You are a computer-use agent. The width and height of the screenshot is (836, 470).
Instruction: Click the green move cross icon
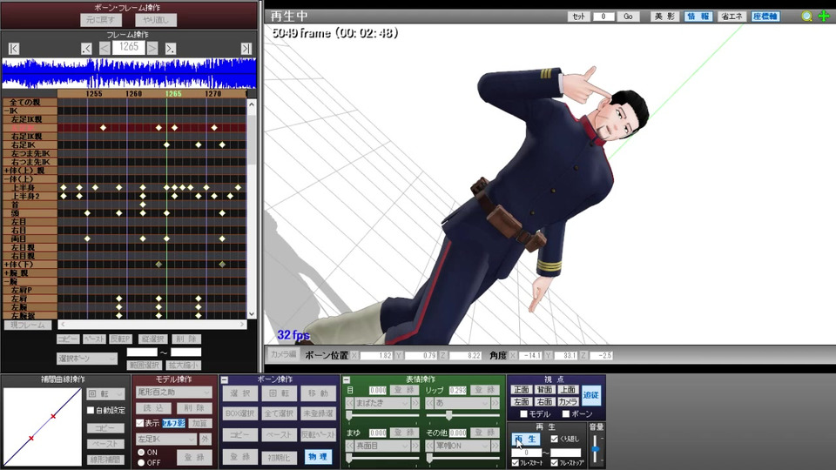click(x=824, y=17)
